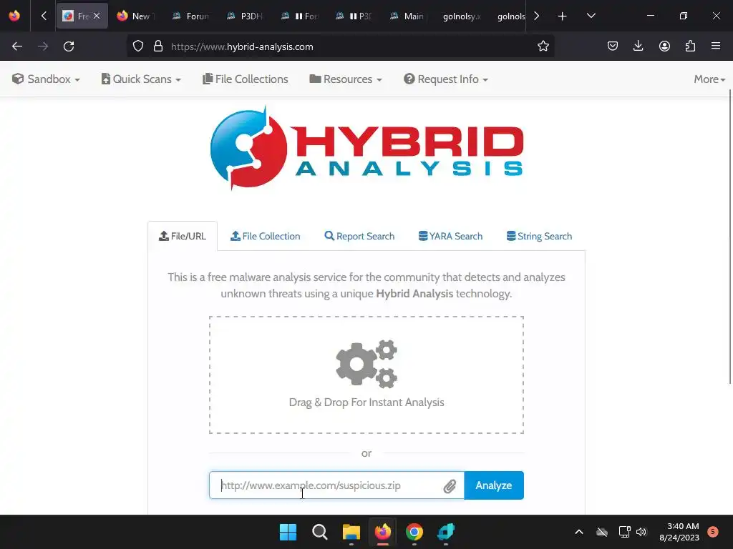The width and height of the screenshot is (733, 549).
Task: Click the Firefox View icon in tab bar
Action: [14, 16]
